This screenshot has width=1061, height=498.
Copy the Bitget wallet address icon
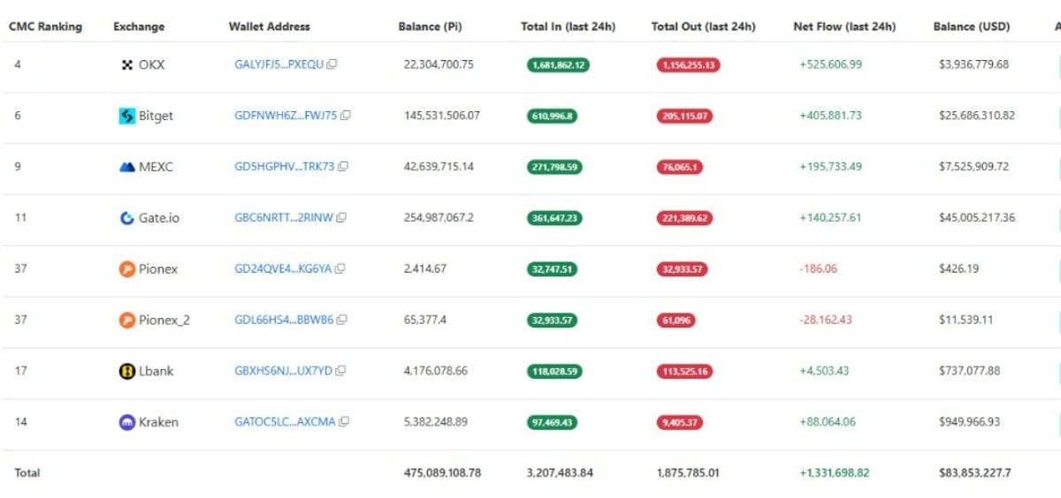[x=346, y=116]
